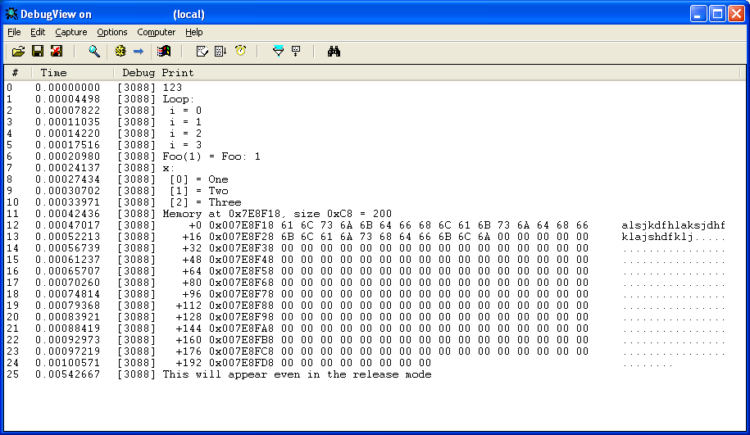750x435 pixels.
Task: Click the Log to File icon
Action: 56,52
